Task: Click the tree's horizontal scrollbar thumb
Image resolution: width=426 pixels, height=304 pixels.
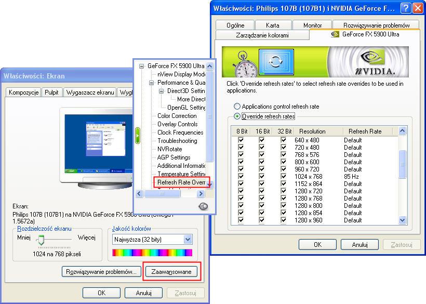Action: point(162,194)
